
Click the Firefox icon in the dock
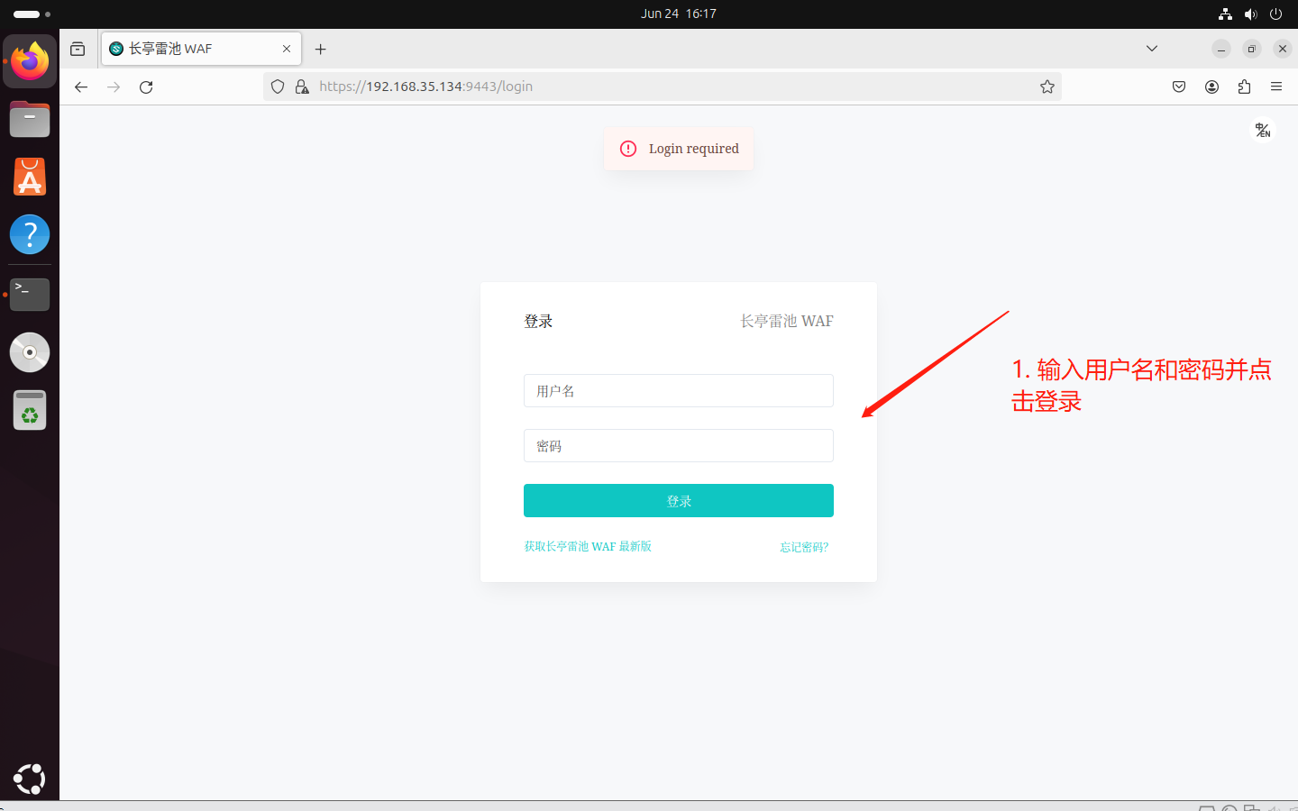click(30, 61)
